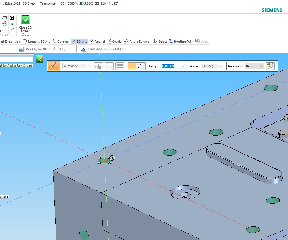Select the angular dimension tool icon
Image resolution: width=288 pixels, height=240 pixels.
[x=5, y=24]
